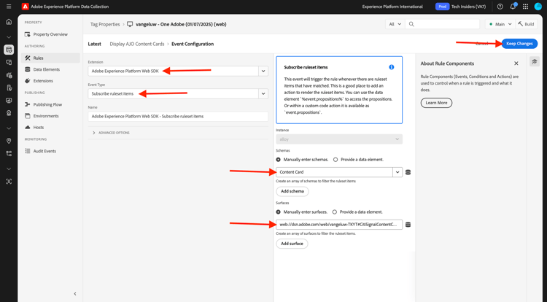
Task: Close the About Rule Components panel
Action: (x=516, y=63)
